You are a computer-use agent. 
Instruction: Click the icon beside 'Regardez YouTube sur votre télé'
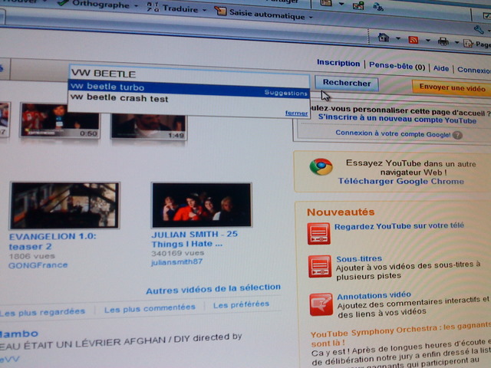point(319,234)
